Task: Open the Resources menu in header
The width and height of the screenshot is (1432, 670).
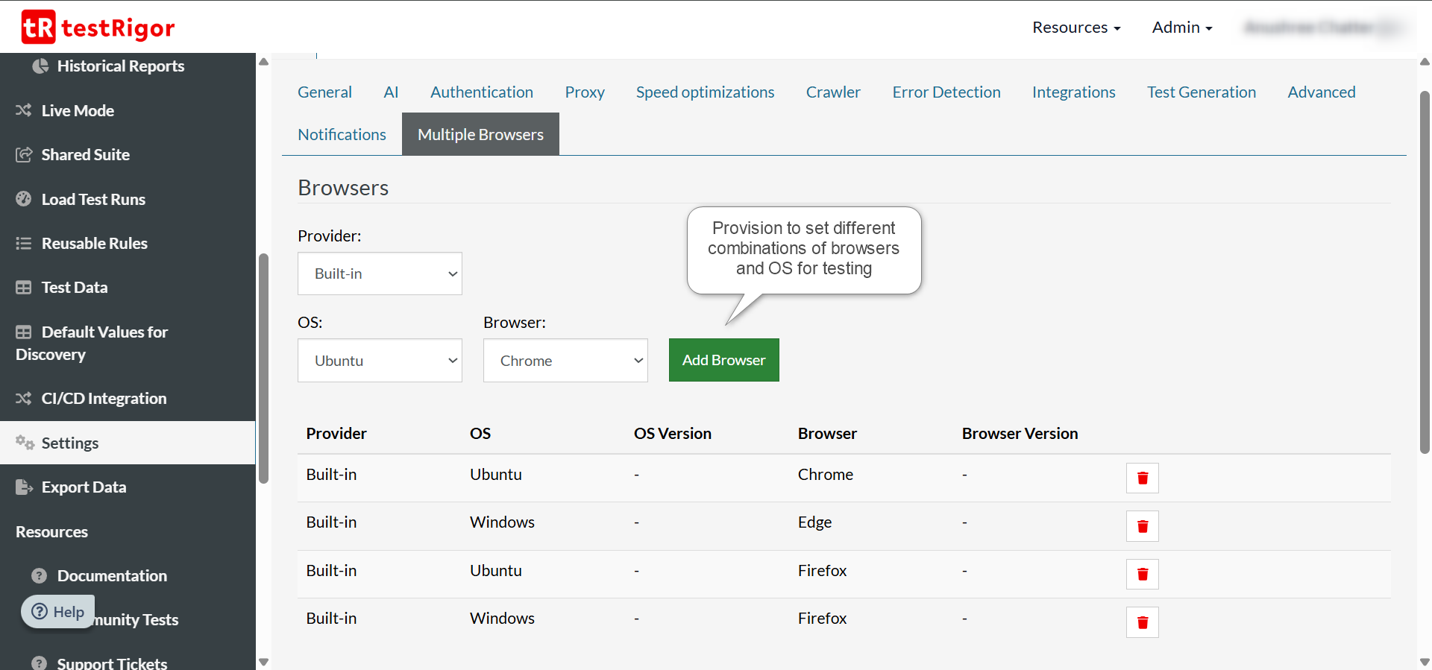Action: (x=1075, y=28)
